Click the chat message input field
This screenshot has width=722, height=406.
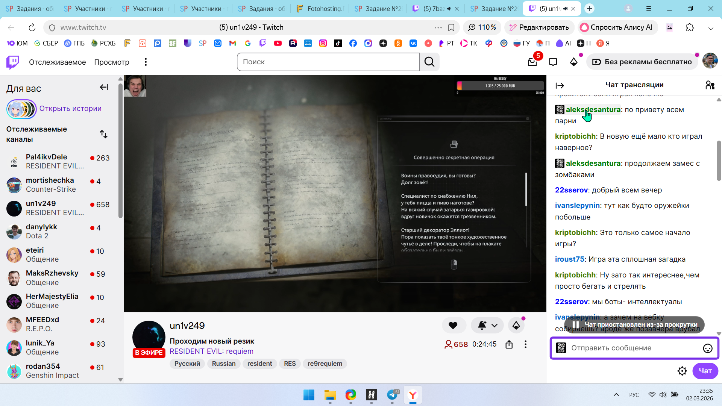[x=632, y=348]
